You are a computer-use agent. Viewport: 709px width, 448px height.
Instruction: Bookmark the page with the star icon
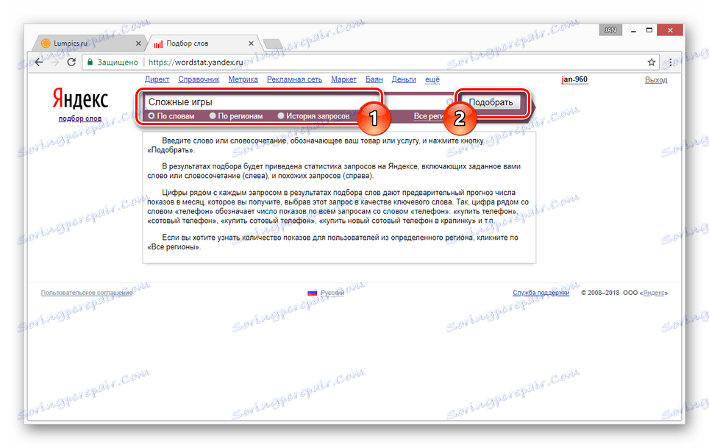tap(651, 63)
